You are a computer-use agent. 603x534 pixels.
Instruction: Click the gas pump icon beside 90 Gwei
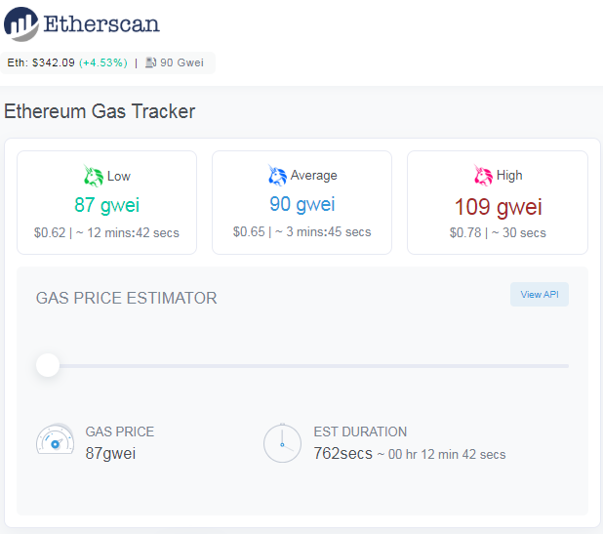(150, 62)
